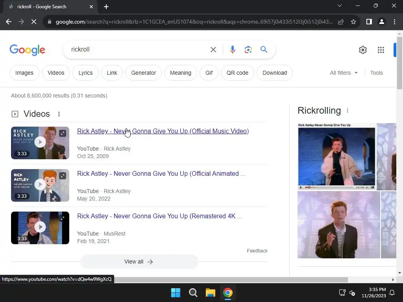Click the muted volume tray icon
The width and height of the screenshot is (403, 302).
tap(352, 293)
